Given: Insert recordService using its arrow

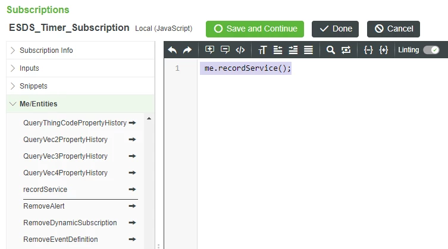Looking at the screenshot, I should [132, 189].
